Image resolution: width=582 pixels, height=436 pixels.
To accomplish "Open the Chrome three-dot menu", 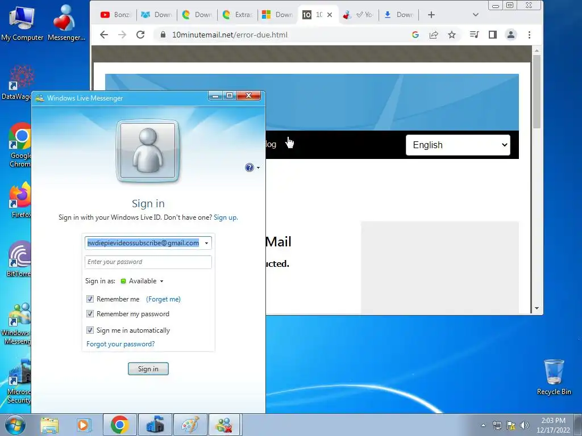I will click(x=529, y=35).
